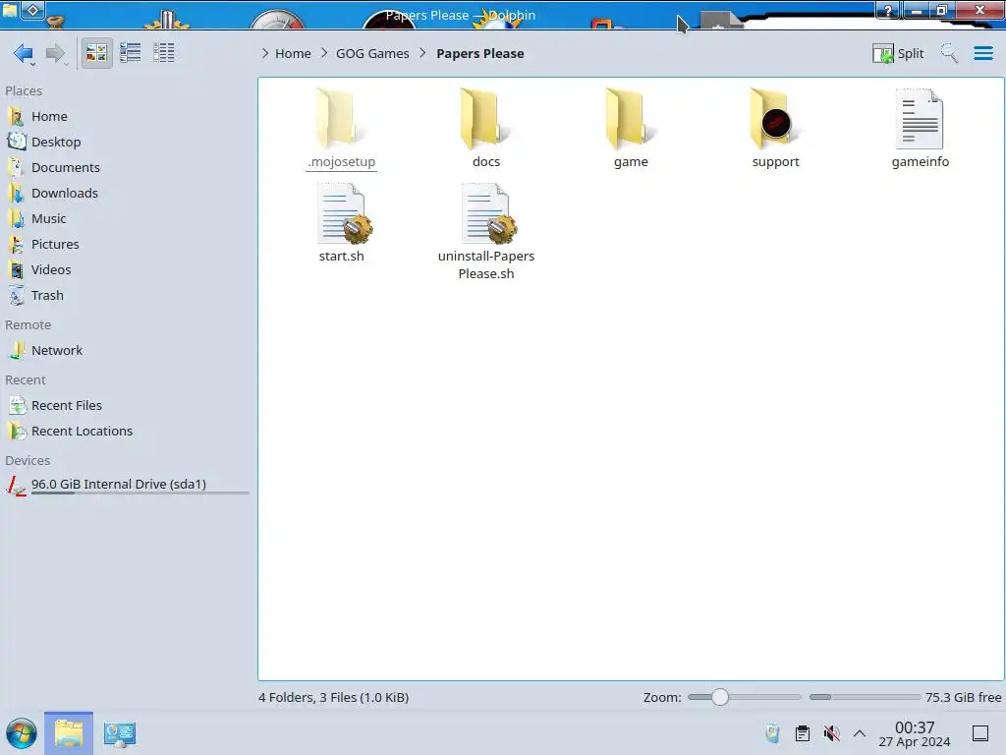Switch to Compact view mode

coord(131,53)
